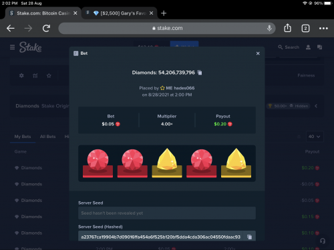Close the Stake.com Bitcoin Casino tab
Viewport: 334px width, 250px height.
pyautogui.click(x=75, y=13)
